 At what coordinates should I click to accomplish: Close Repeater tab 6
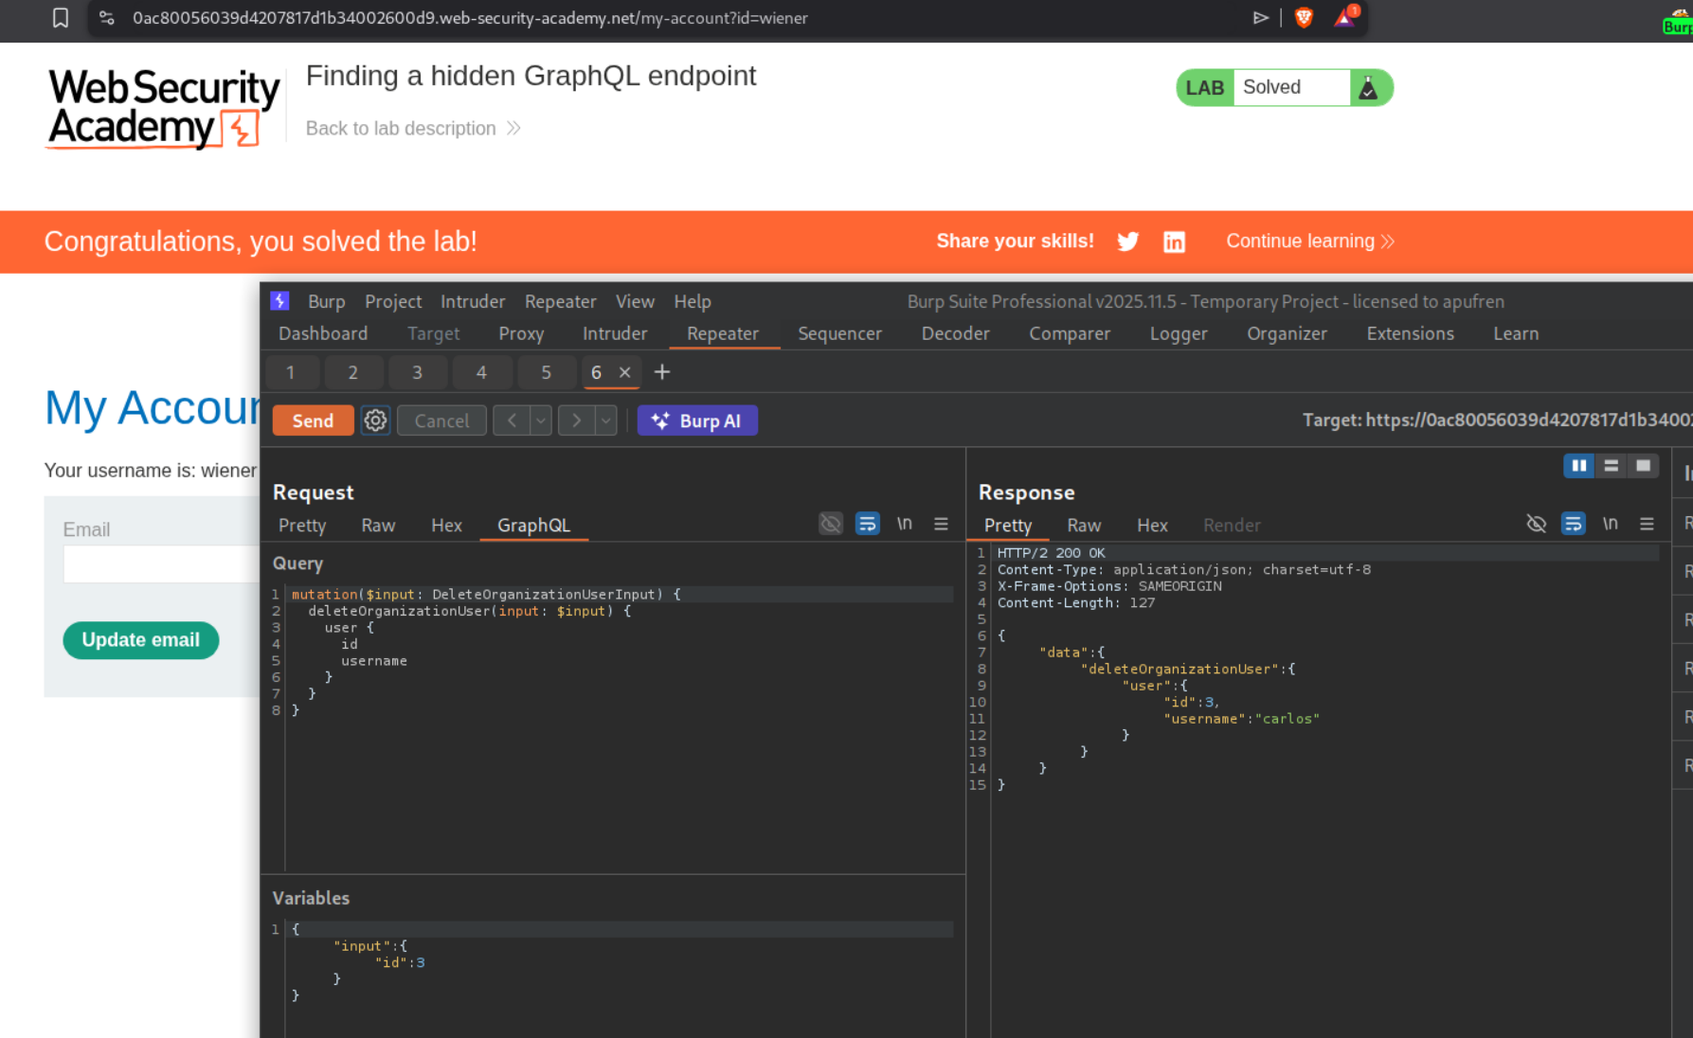click(x=625, y=372)
